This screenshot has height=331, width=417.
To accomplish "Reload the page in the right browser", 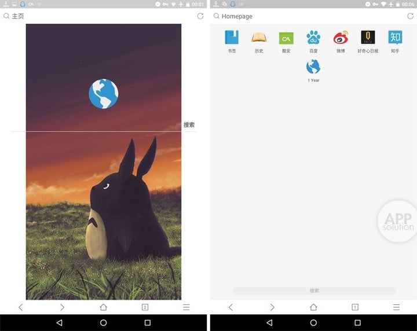I will coord(411,16).
